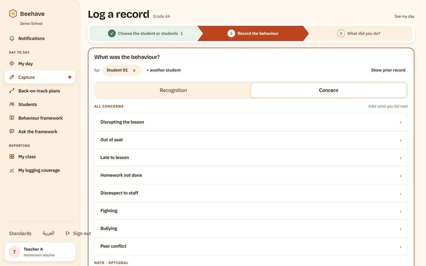Switch to the Recognition toggle
This screenshot has width=426, height=266.
[173, 90]
